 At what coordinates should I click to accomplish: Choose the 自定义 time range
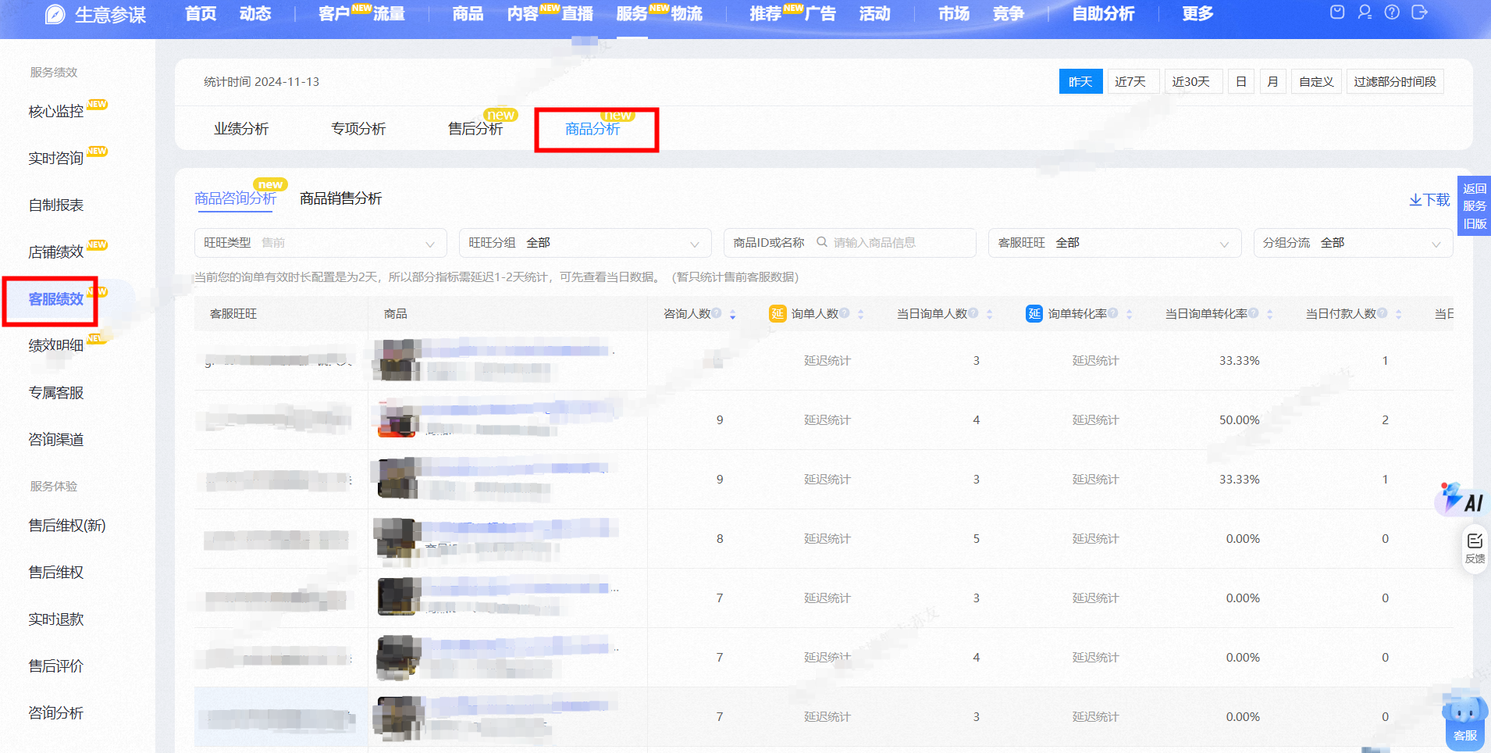click(x=1316, y=81)
